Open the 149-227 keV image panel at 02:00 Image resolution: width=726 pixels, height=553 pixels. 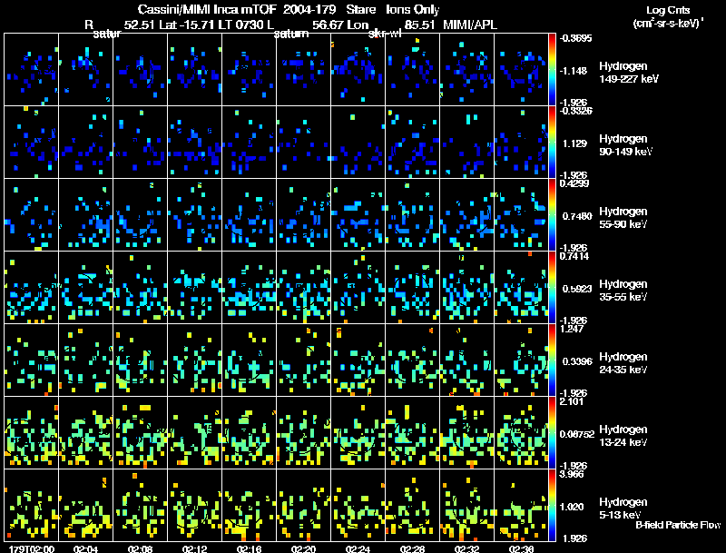point(32,70)
